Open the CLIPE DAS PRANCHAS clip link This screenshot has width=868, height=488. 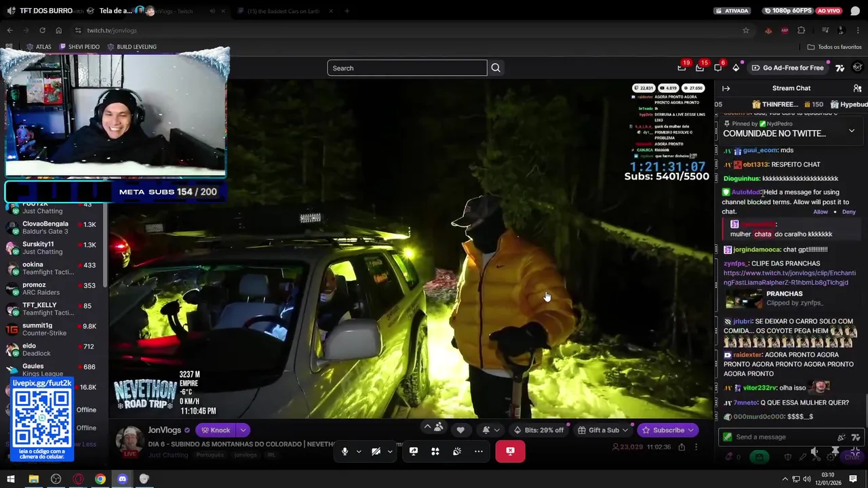pos(789,277)
